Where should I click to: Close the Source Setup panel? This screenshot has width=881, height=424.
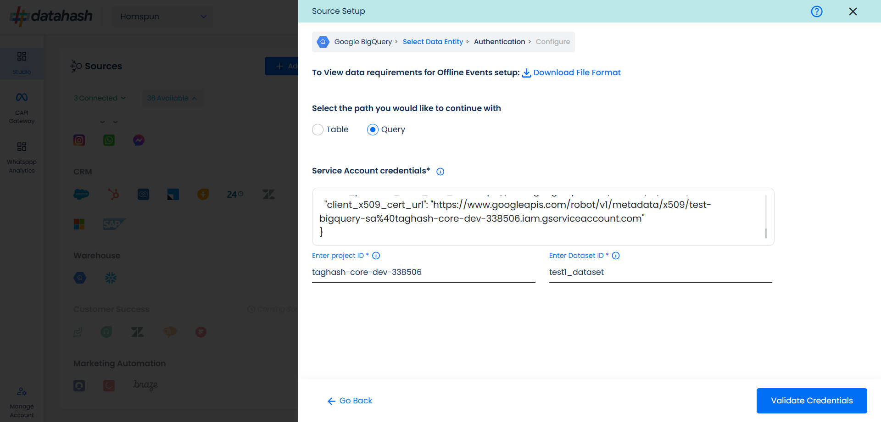pyautogui.click(x=853, y=11)
